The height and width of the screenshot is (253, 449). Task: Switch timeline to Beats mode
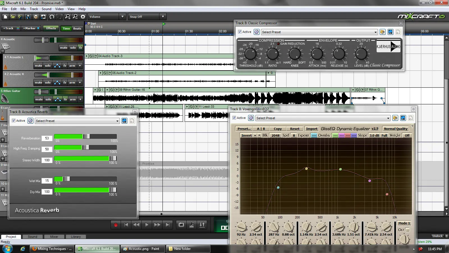pos(77,29)
